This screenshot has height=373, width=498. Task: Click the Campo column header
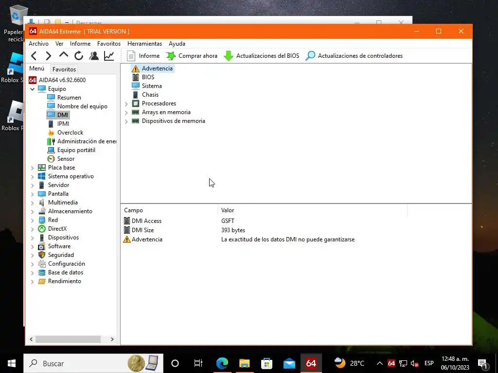tap(169, 210)
